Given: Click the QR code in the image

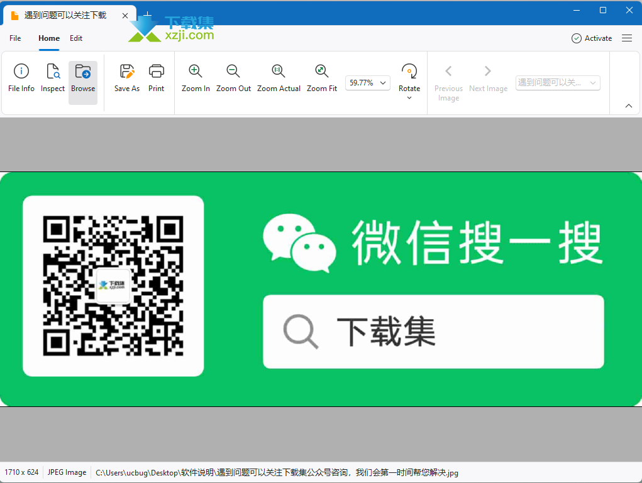Looking at the screenshot, I should 113,285.
